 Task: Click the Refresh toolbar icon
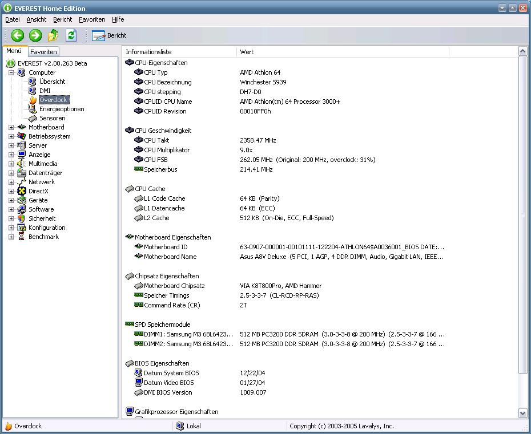tap(71, 35)
